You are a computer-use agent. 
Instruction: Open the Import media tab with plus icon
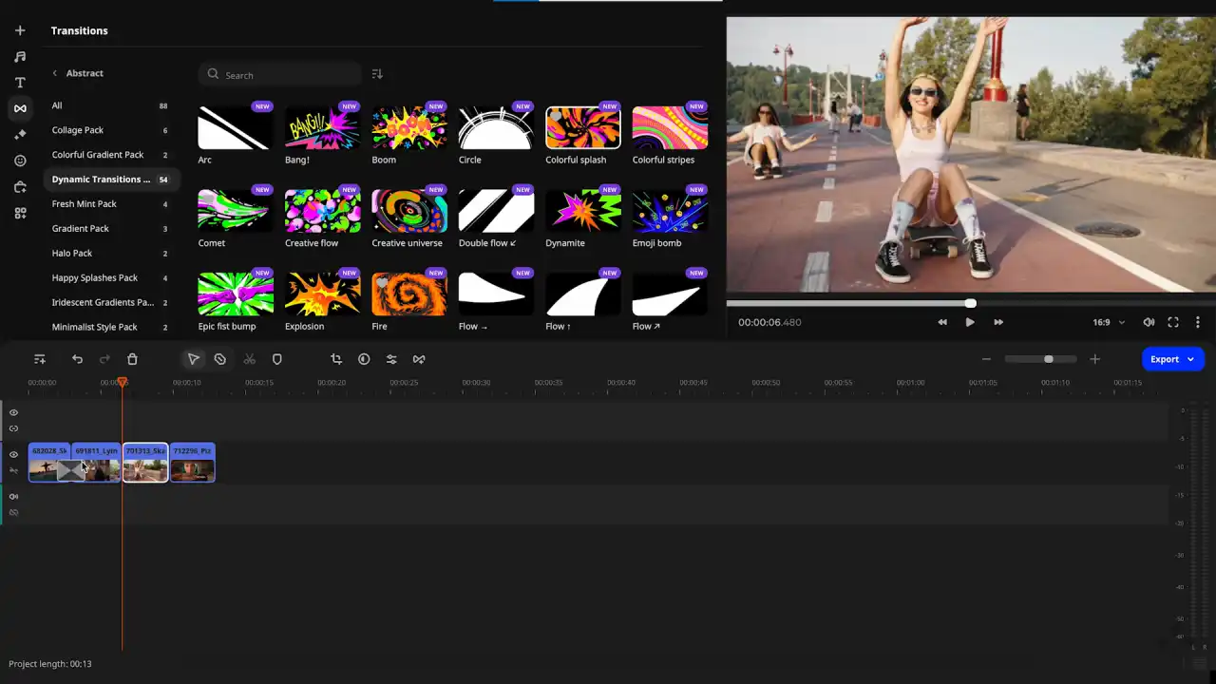pos(20,31)
